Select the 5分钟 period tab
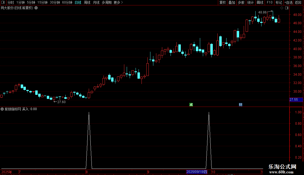Screen dimensions: 304x175 31,2
